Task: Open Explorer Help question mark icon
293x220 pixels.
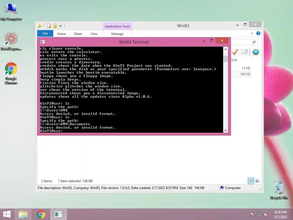Action: click(x=258, y=33)
